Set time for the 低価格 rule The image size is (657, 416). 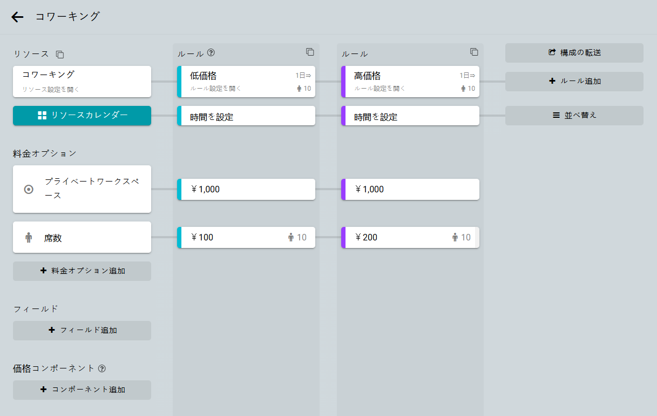pos(247,116)
